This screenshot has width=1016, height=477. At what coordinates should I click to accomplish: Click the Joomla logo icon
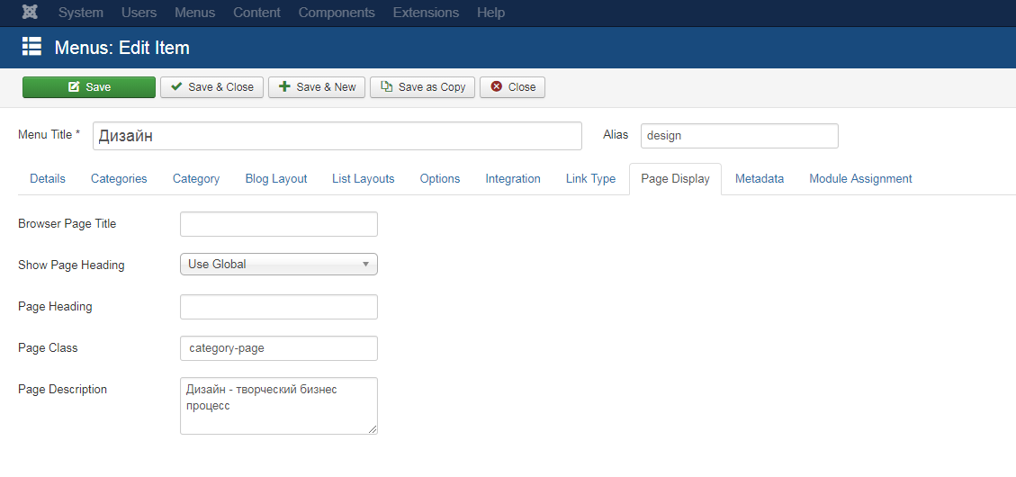(x=29, y=13)
